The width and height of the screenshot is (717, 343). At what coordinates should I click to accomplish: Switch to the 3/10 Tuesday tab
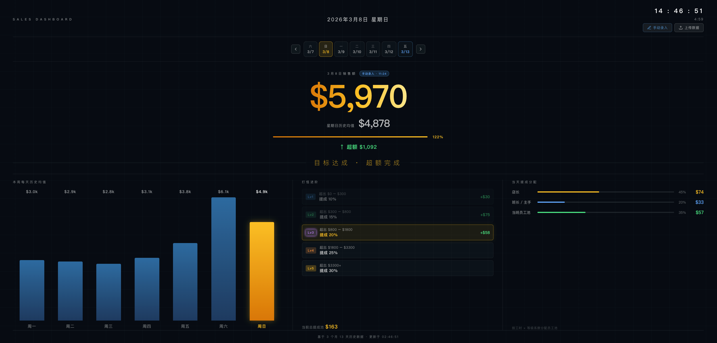pos(357,49)
